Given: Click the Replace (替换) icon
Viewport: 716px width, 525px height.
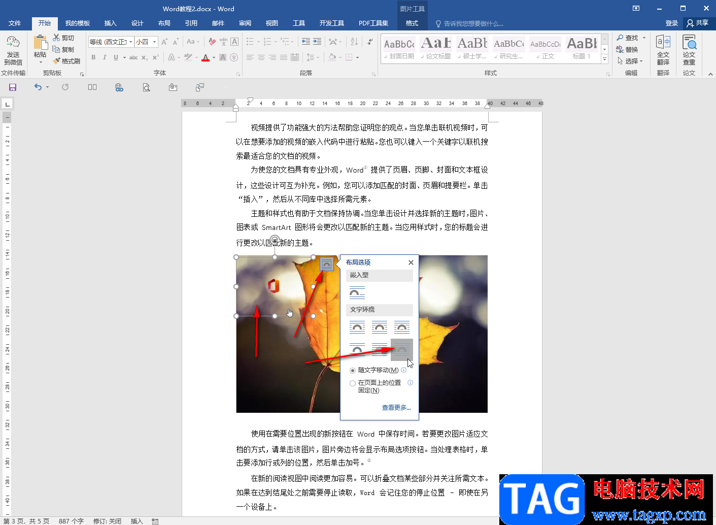Looking at the screenshot, I should [x=620, y=49].
